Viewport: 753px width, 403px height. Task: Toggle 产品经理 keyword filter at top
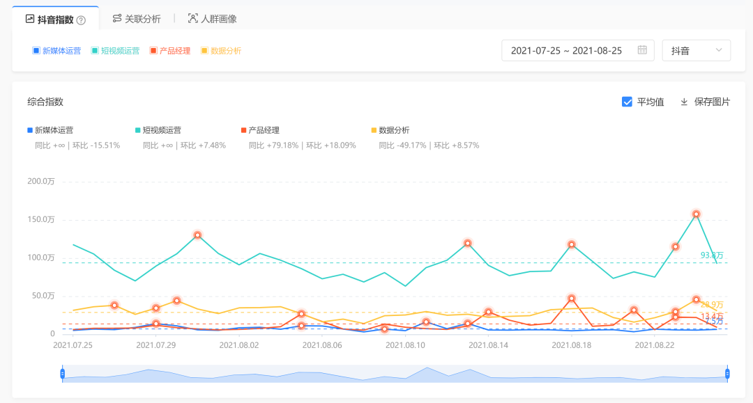click(170, 51)
